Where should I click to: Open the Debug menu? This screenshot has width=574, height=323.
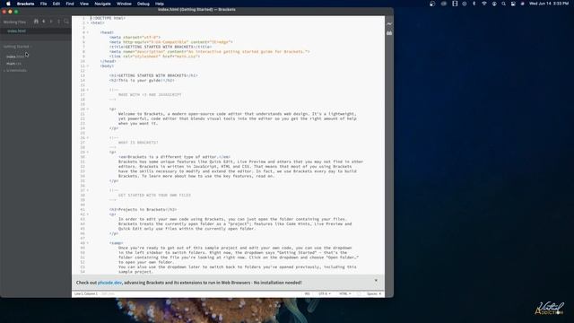[x=143, y=4]
